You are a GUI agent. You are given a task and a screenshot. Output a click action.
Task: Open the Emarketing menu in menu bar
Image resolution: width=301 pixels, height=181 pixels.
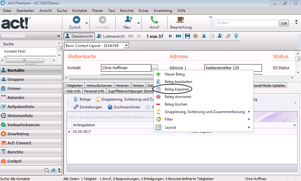(x=163, y=11)
